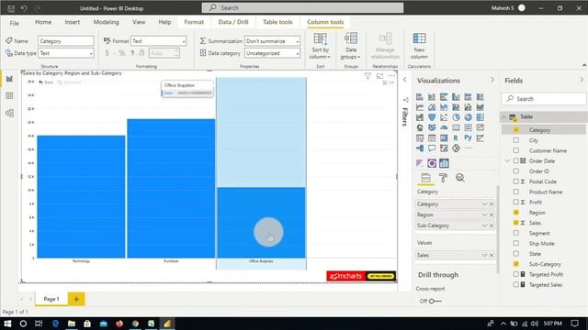This screenshot has height=330, width=588.
Task: Select the line chart visualization
Action: tap(420, 107)
